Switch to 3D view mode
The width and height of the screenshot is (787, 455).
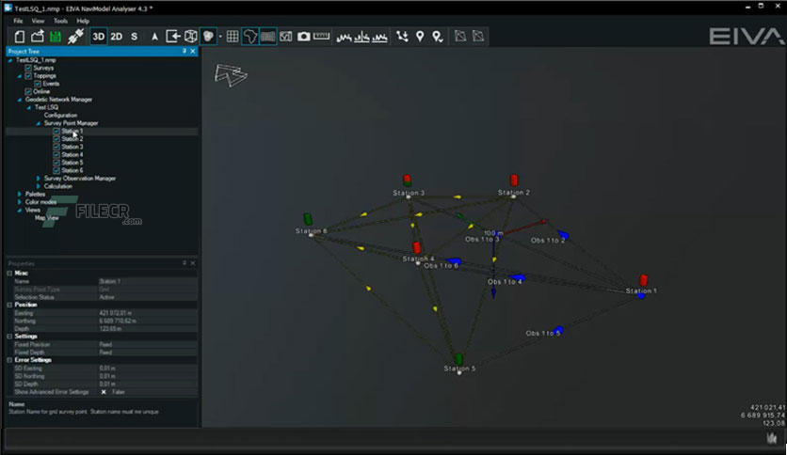click(98, 37)
